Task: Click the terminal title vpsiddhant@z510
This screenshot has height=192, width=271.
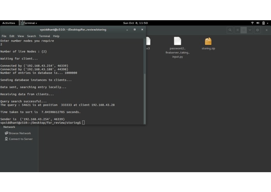Action: tap(73, 30)
